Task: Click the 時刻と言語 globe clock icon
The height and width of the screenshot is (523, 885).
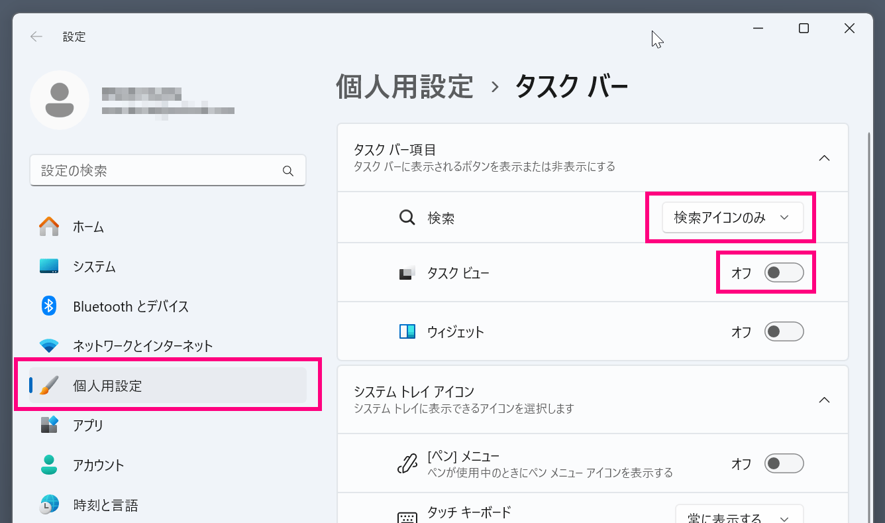Action: (49, 505)
